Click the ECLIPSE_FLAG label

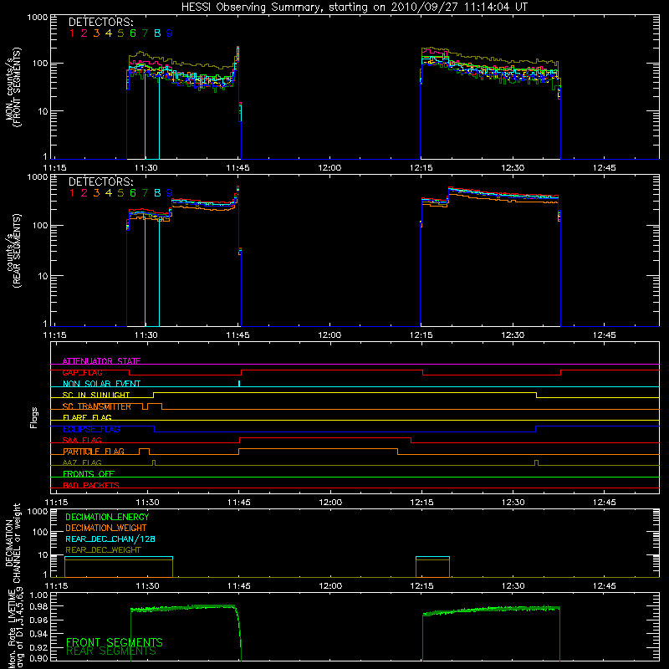tap(91, 429)
